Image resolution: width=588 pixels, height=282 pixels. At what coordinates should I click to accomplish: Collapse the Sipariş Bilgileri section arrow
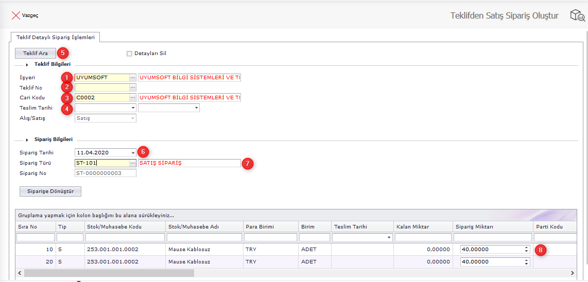point(27,139)
